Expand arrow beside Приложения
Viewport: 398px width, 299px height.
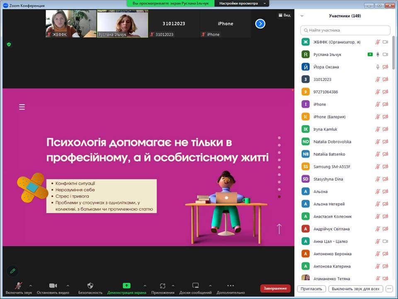tap(173, 286)
